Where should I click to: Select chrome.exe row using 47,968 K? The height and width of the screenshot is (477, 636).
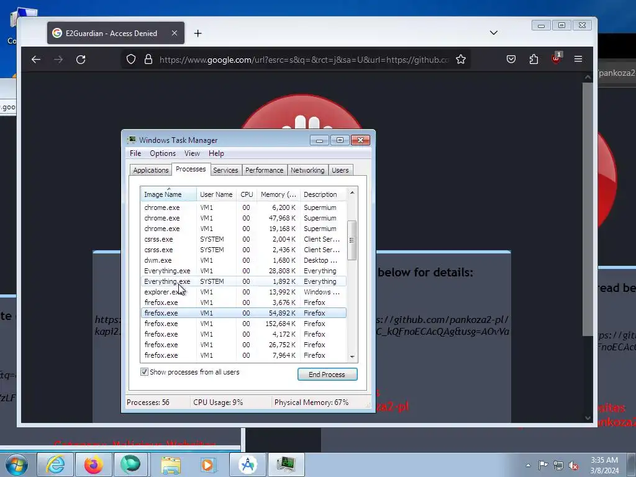[243, 218]
